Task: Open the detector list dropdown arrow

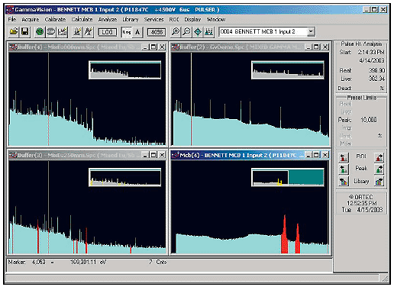Action: tap(311, 32)
